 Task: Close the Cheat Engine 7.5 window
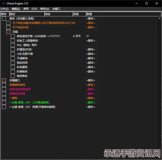point(157,3)
